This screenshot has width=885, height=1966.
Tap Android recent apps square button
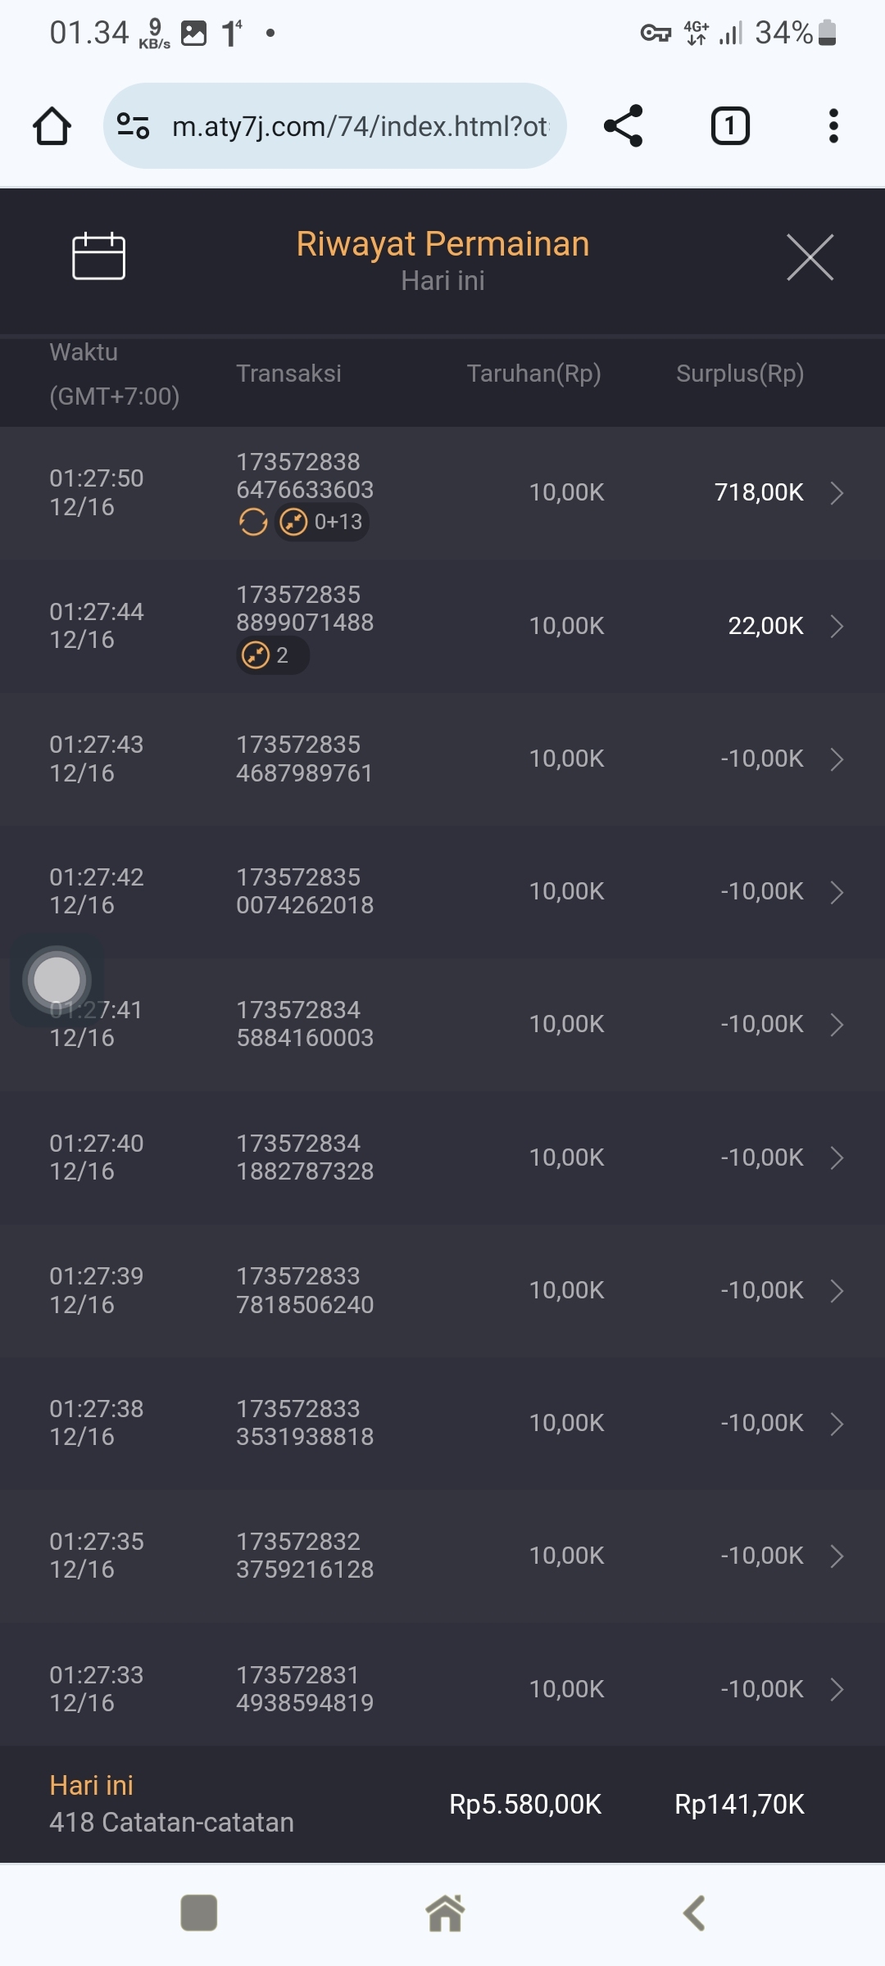198,1913
